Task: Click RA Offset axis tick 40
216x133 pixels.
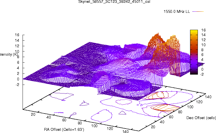Action: pyautogui.click(x=48, y=117)
